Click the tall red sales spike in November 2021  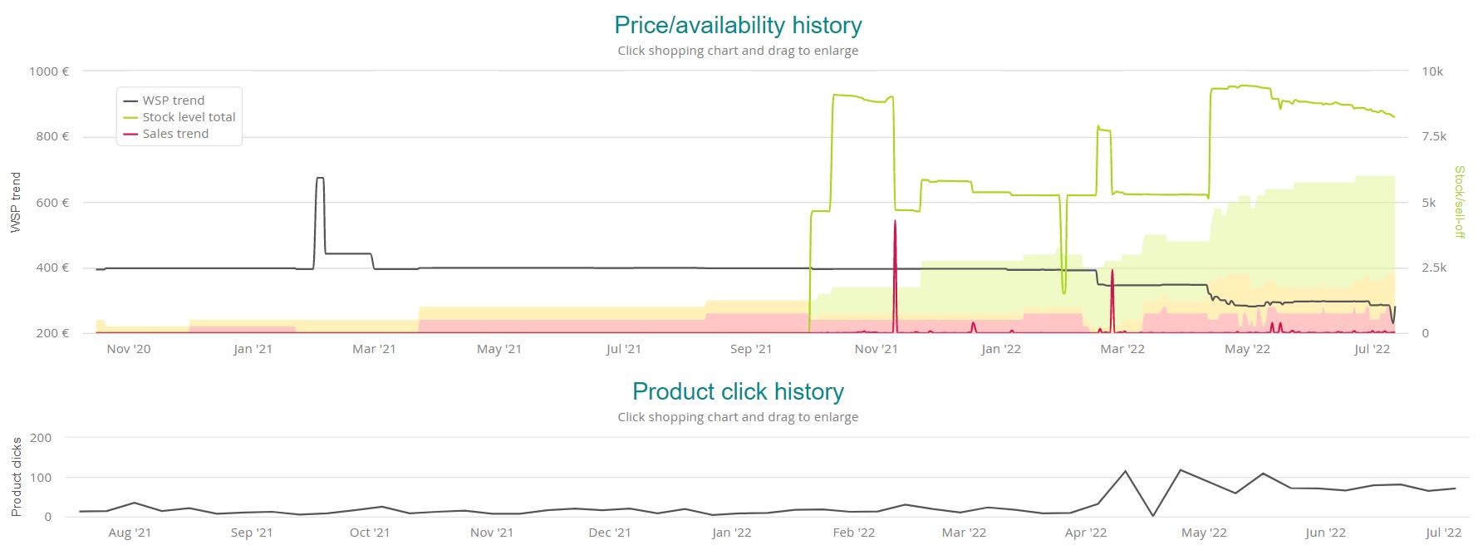click(x=895, y=223)
